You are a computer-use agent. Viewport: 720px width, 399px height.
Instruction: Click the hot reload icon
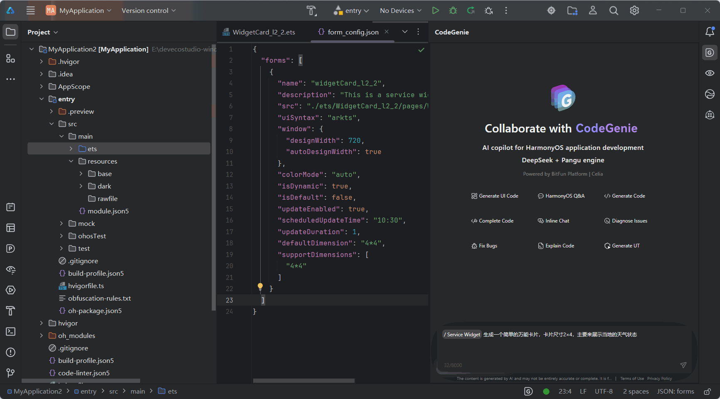[x=471, y=10]
